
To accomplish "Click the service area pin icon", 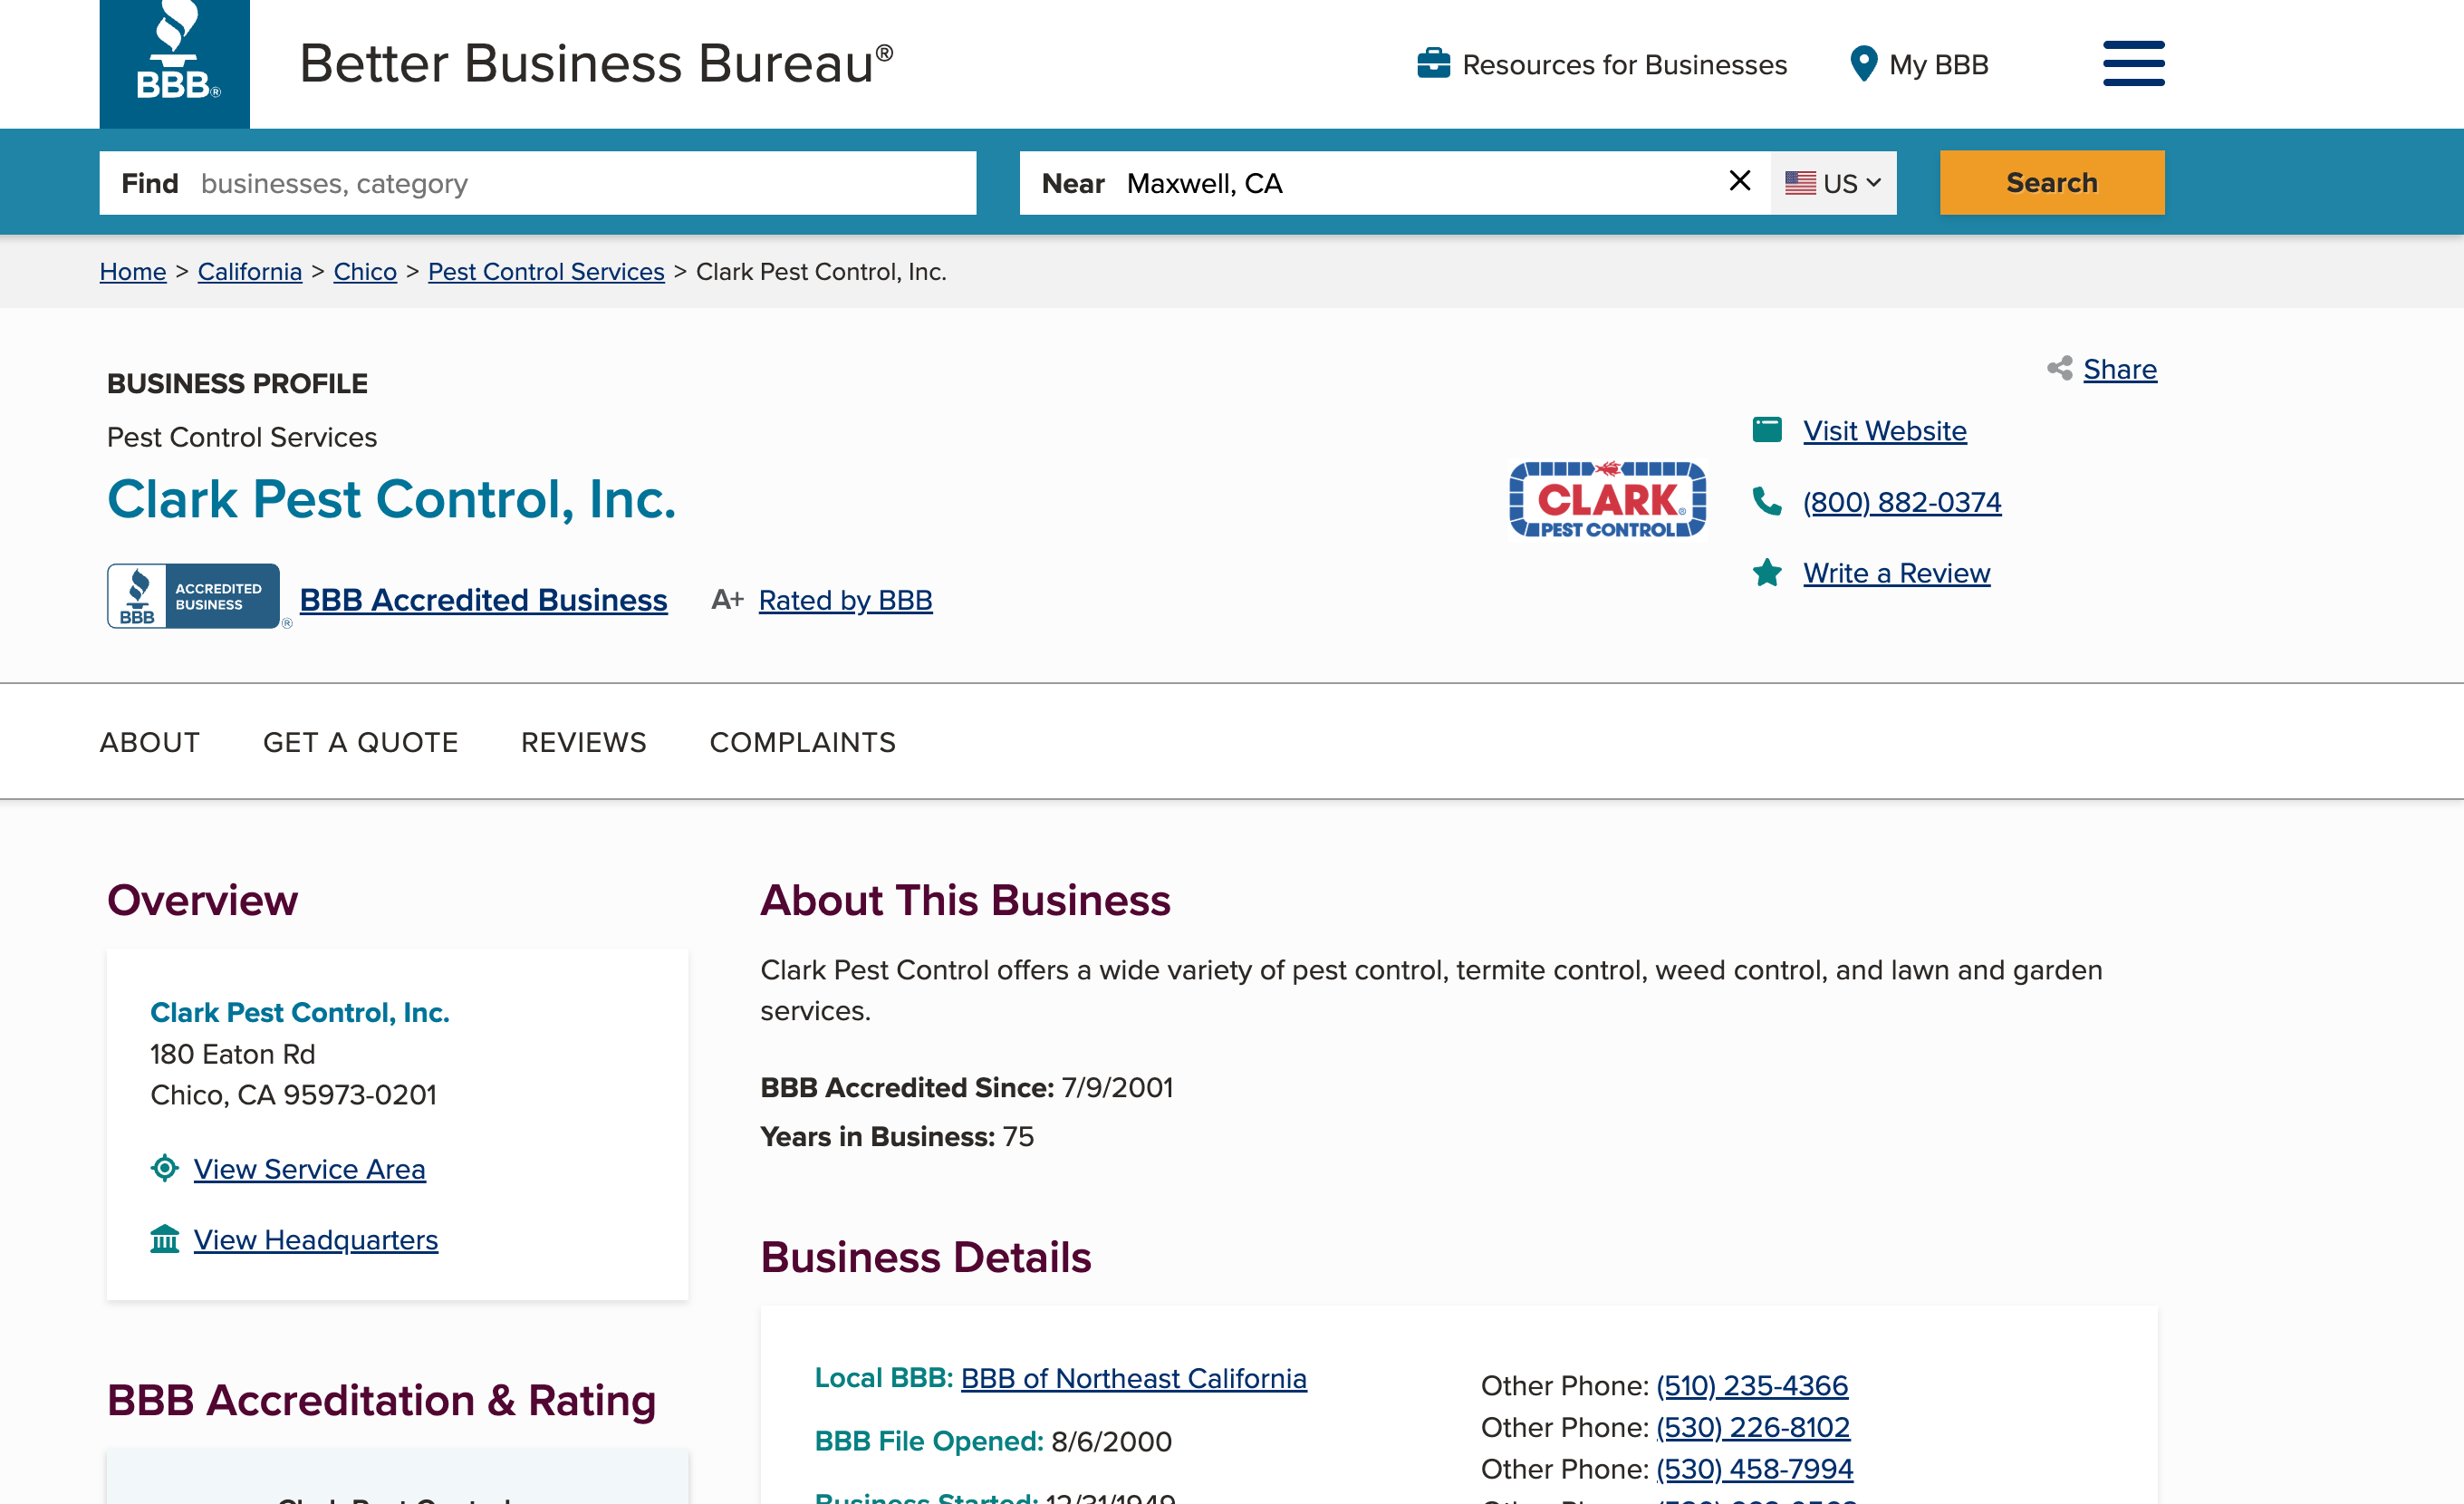I will pos(164,1167).
